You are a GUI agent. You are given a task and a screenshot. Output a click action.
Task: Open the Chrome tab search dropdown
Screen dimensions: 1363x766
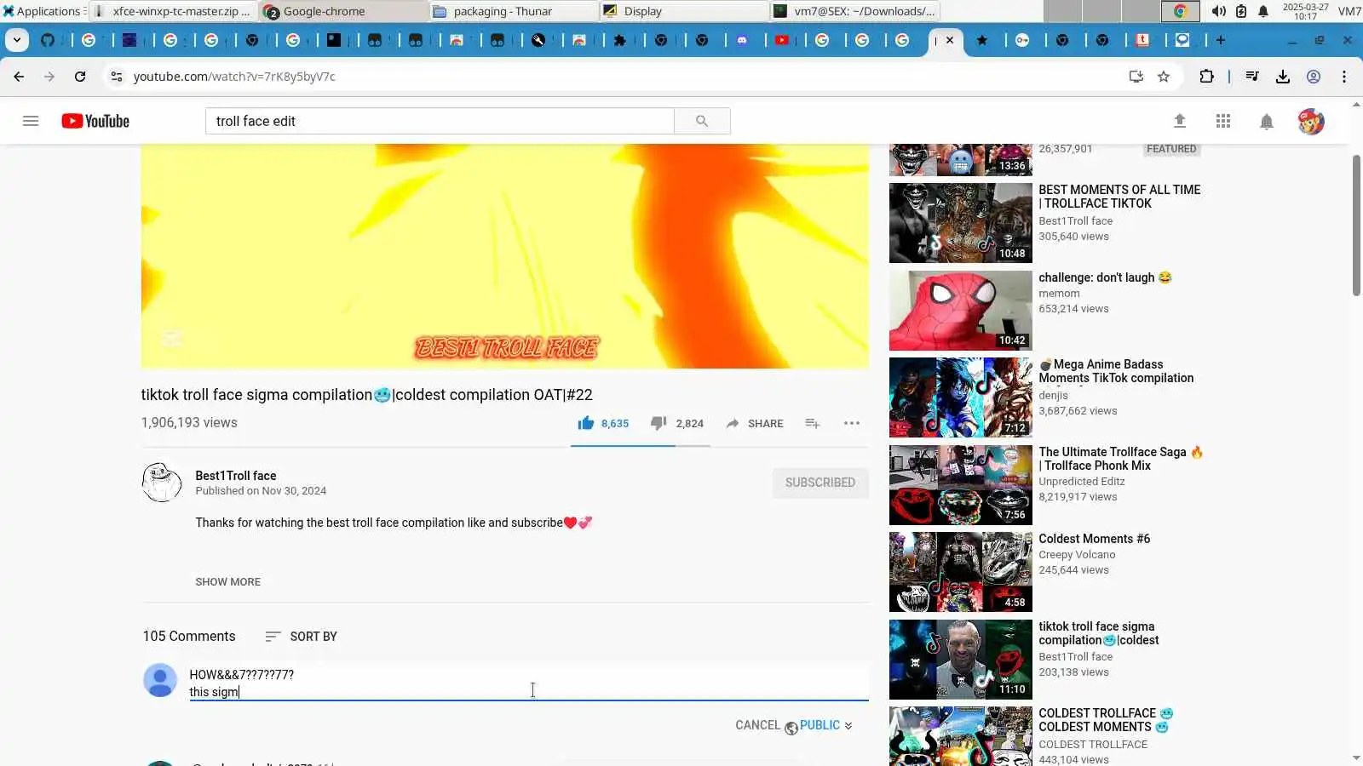(17, 40)
